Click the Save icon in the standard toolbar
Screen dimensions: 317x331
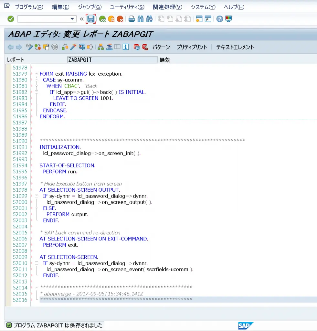pos(90,19)
